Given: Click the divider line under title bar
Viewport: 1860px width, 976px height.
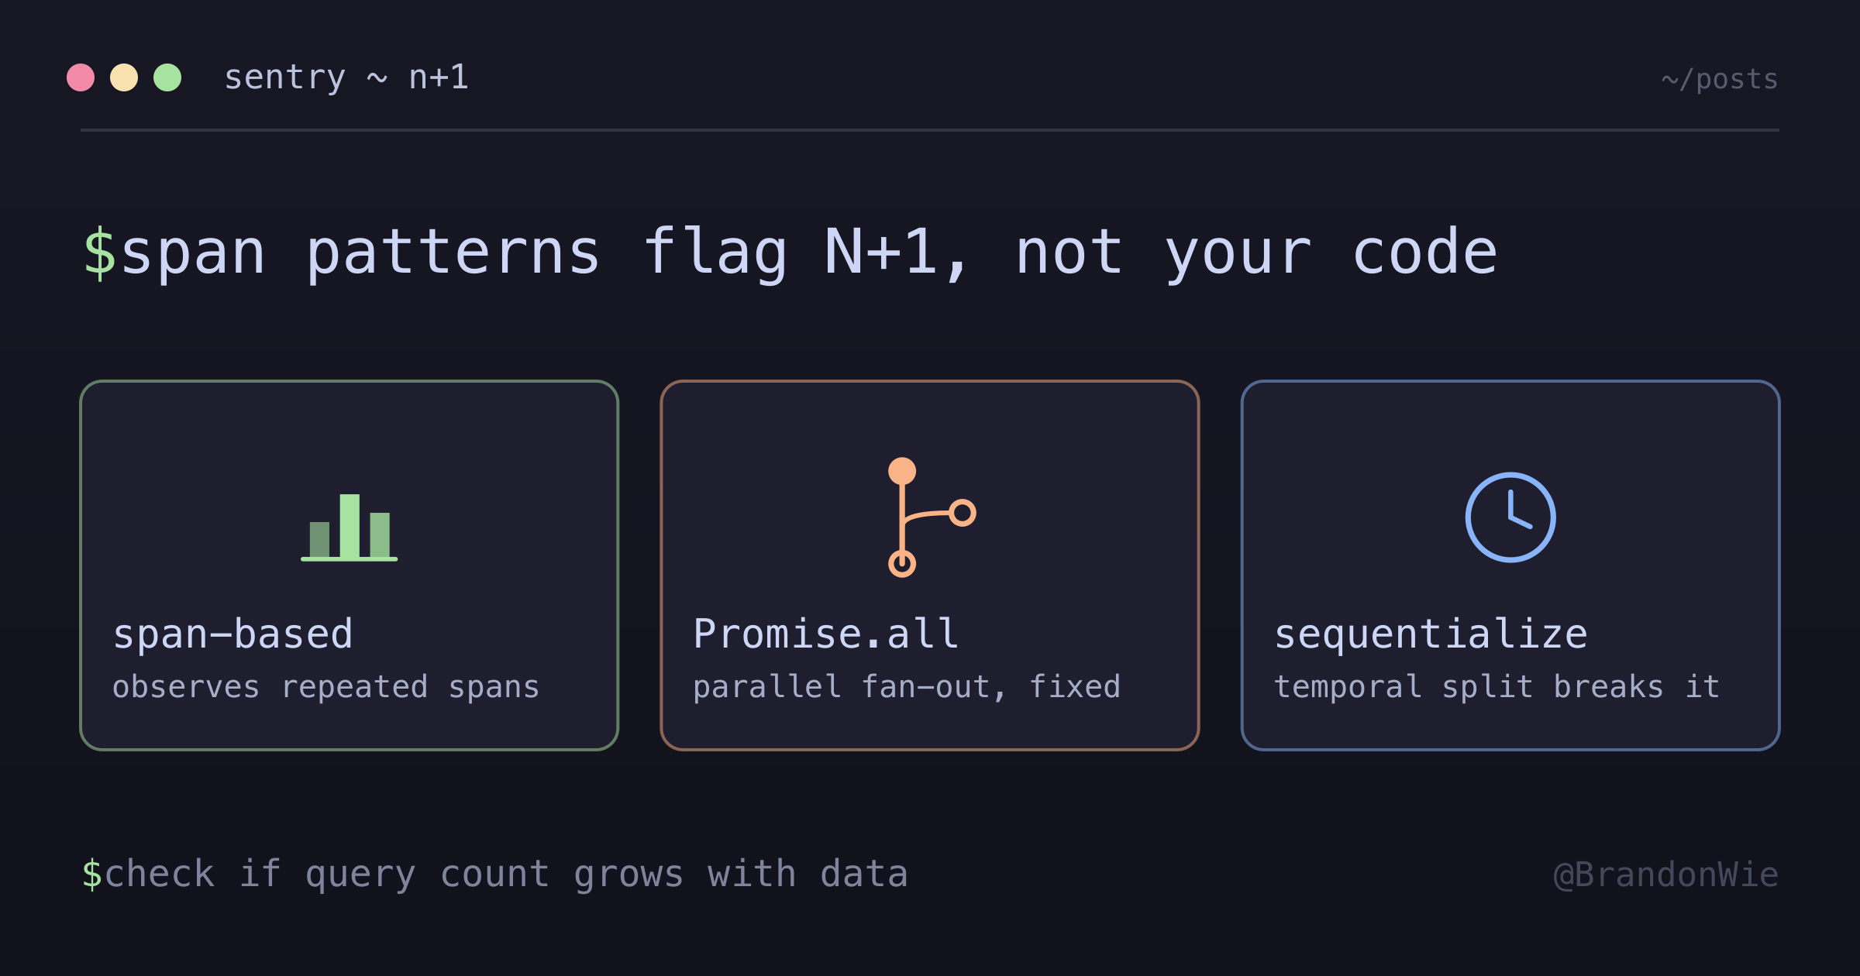Looking at the screenshot, I should (x=930, y=130).
